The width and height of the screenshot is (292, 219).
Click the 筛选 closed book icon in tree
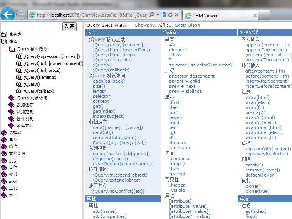4,146
